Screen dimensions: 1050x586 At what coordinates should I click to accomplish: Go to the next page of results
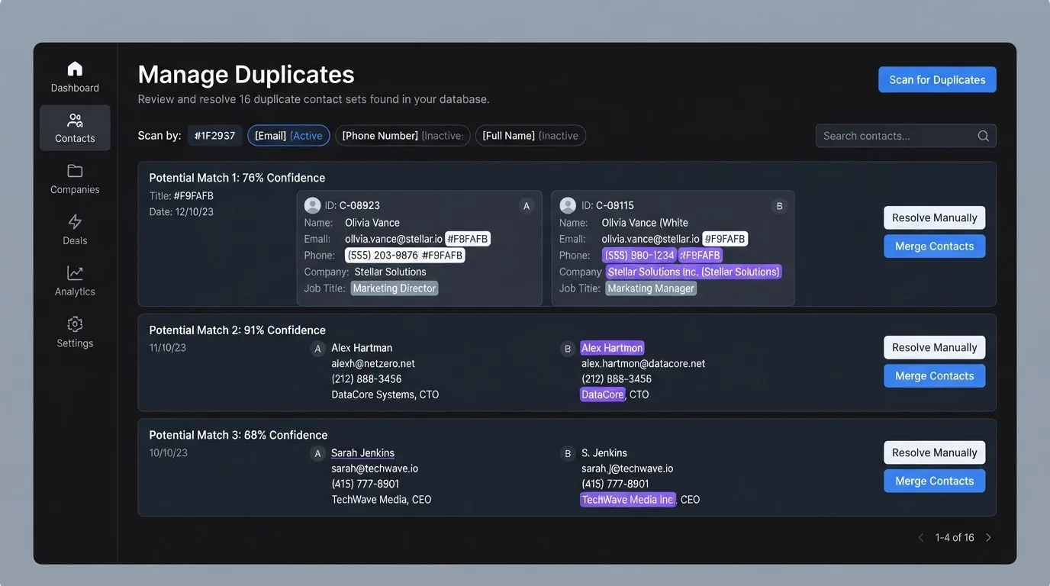coord(988,538)
